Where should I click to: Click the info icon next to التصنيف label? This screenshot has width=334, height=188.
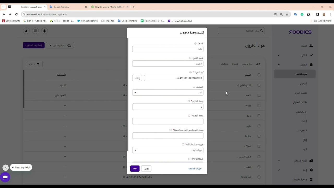tap(194, 87)
